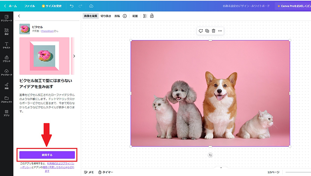Open the Notes (メモ) button

click(89, 172)
